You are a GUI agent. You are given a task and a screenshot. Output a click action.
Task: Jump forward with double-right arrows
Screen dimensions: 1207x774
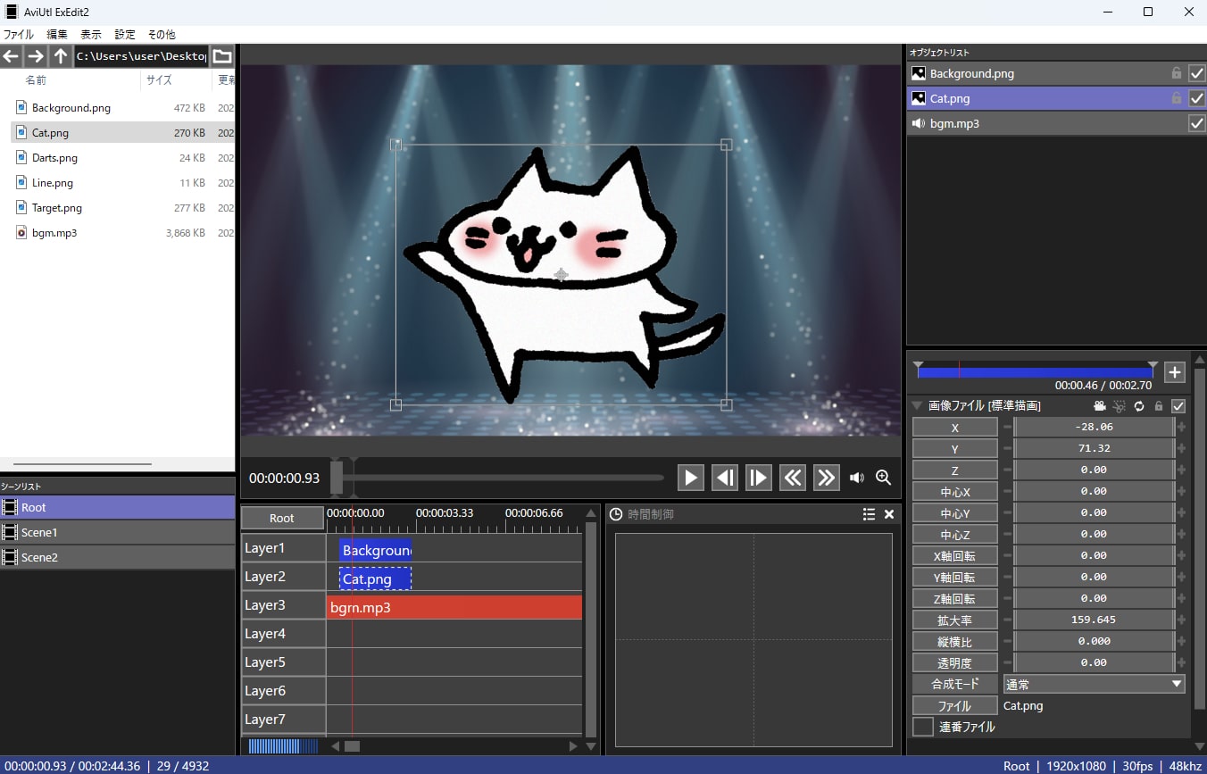click(826, 478)
